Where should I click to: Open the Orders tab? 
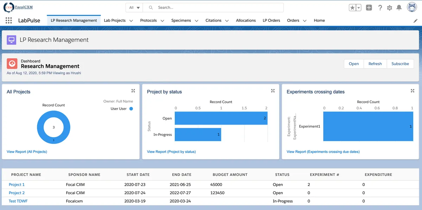pos(293,20)
